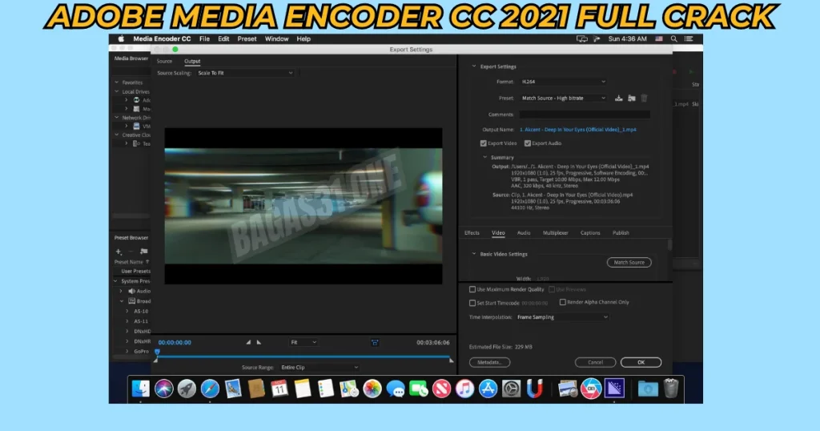Click the video preview frame
This screenshot has width=820, height=431.
click(303, 206)
